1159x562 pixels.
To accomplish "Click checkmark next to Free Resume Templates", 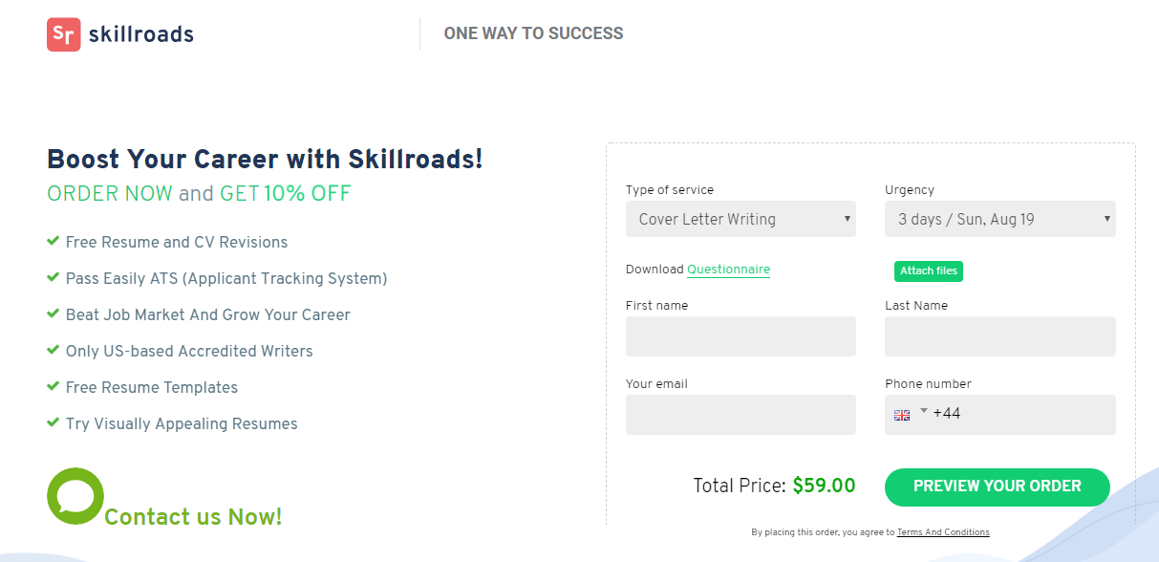I will (x=54, y=387).
